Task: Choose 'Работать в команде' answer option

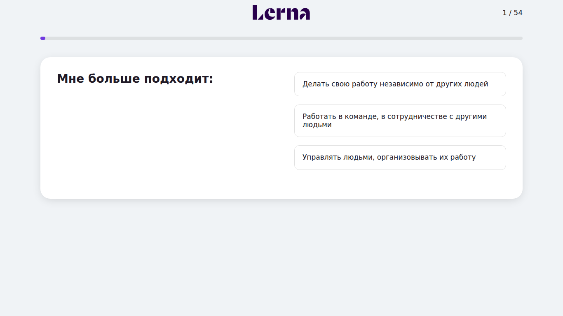Action: click(x=400, y=121)
